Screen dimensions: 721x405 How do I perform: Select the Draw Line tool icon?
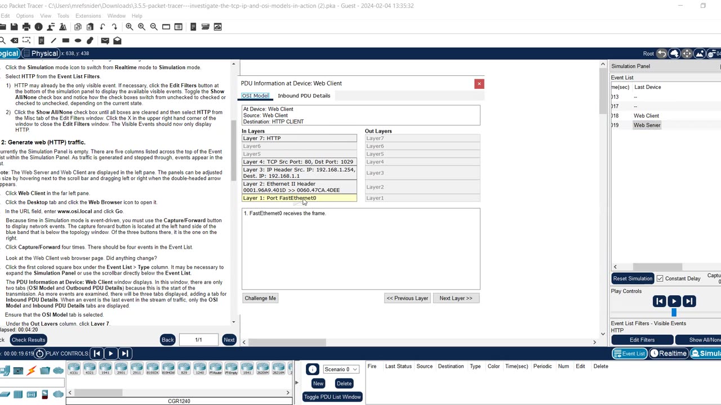[54, 40]
